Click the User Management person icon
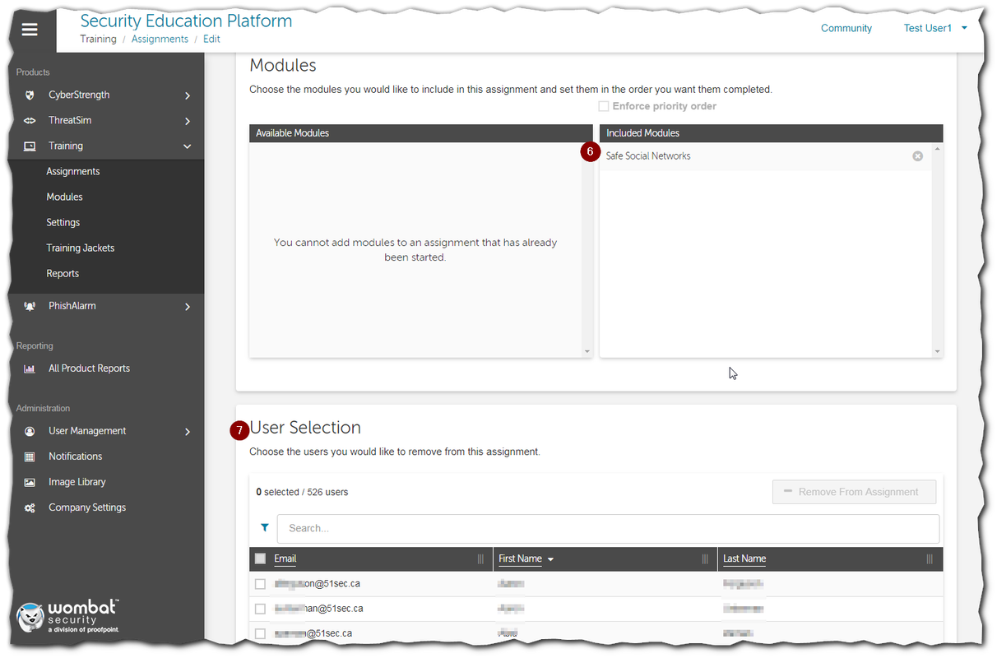 30,432
